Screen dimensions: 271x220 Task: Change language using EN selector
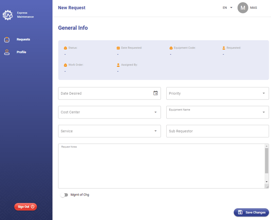[x=227, y=8]
